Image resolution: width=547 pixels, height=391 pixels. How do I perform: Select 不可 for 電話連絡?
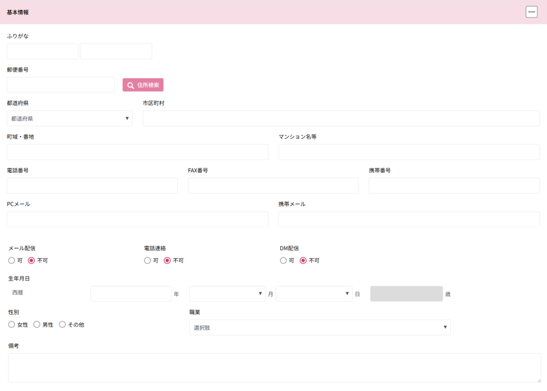(167, 261)
